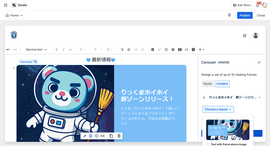Select Text with frame above image radio
270x146 pixels.
208,144
